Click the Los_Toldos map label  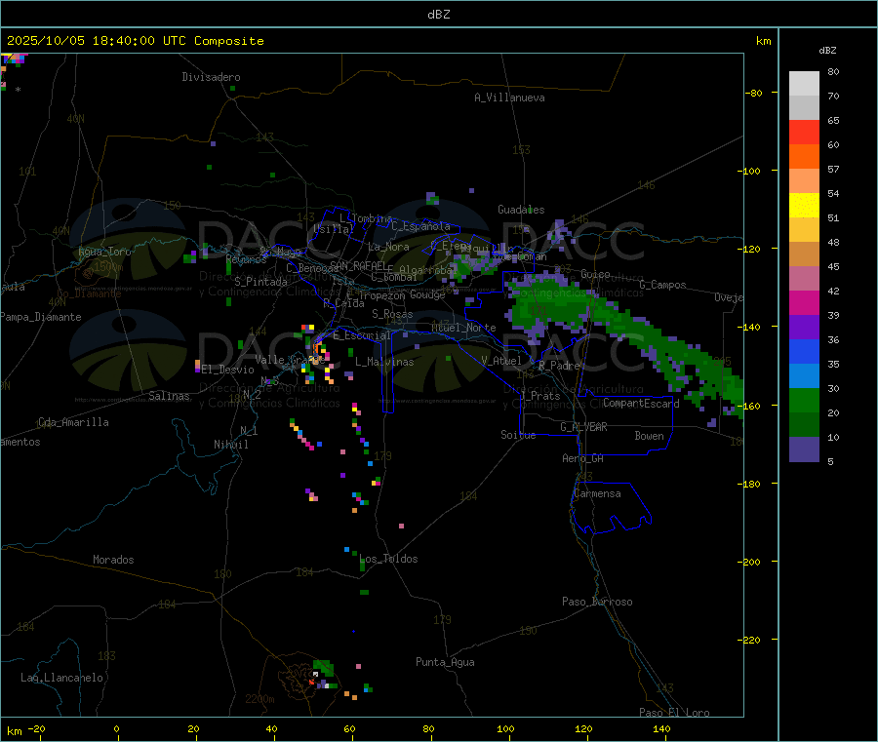(x=388, y=559)
